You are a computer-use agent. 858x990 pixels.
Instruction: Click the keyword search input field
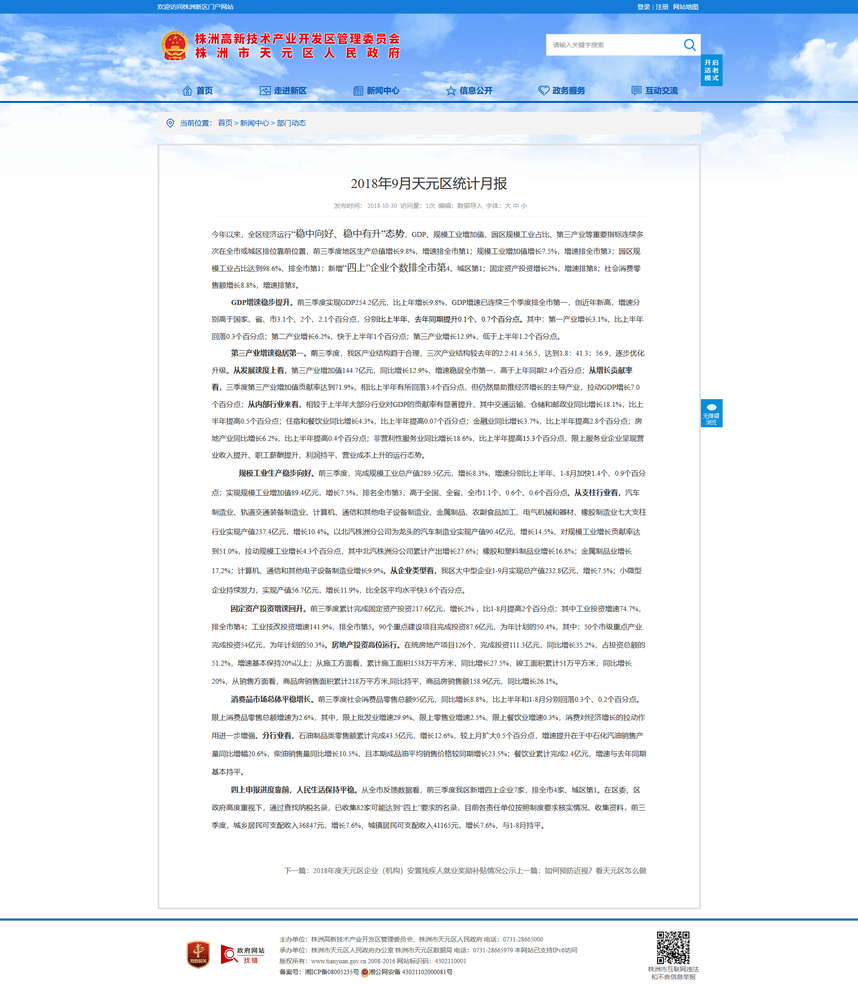click(614, 45)
